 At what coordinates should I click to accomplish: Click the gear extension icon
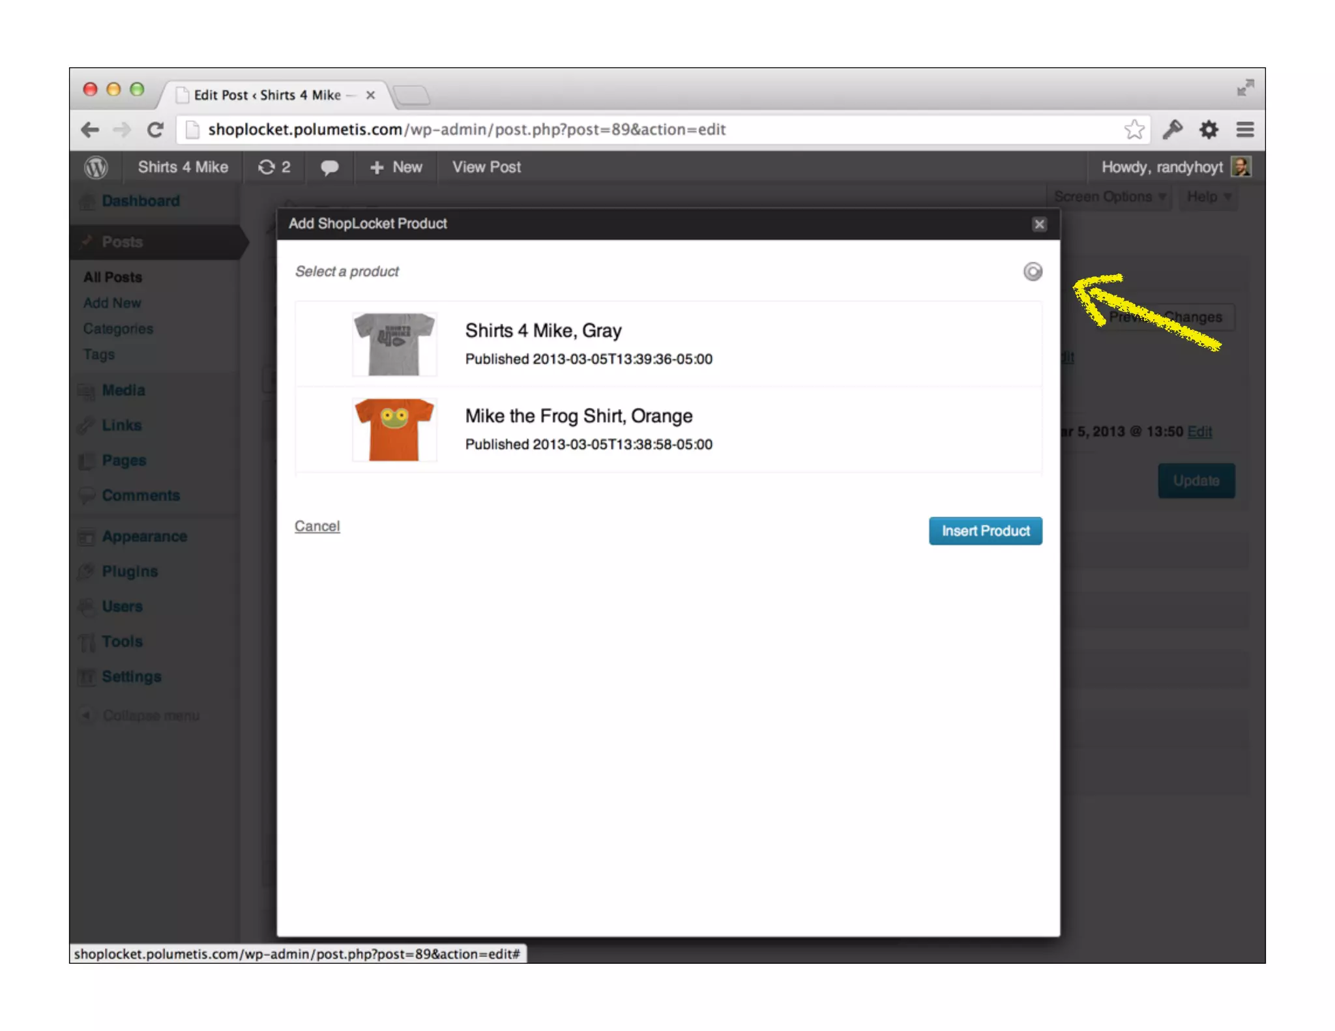tap(1209, 130)
